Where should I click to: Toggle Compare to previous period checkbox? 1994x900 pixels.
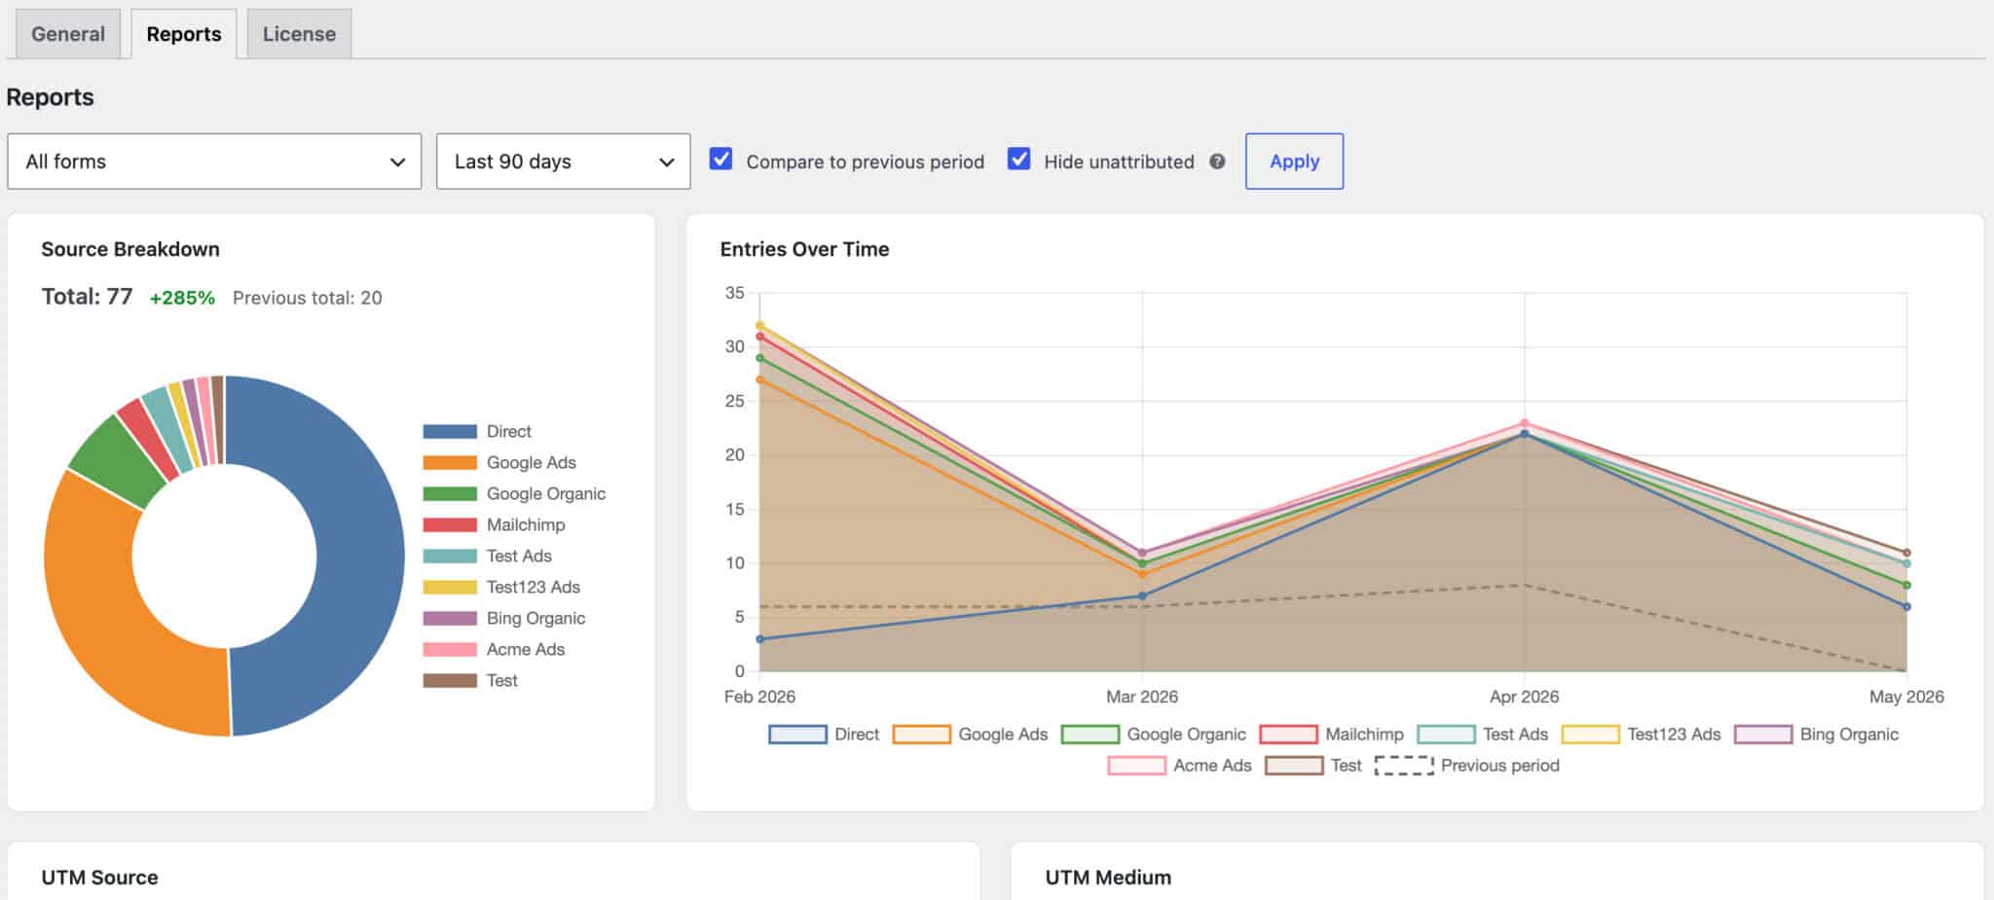[x=720, y=160]
